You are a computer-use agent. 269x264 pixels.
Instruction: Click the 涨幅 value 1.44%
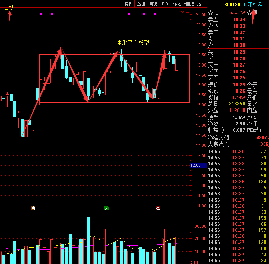239,97
